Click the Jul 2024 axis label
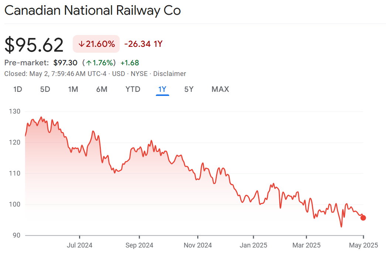The image size is (386, 256). (x=80, y=245)
